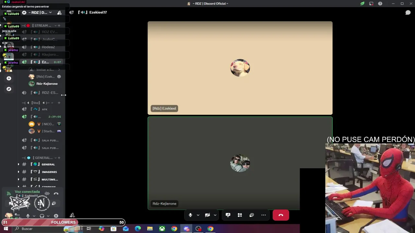The image size is (415, 233).
Task: Join the Rodea2 voice channel
Action: coord(42,47)
